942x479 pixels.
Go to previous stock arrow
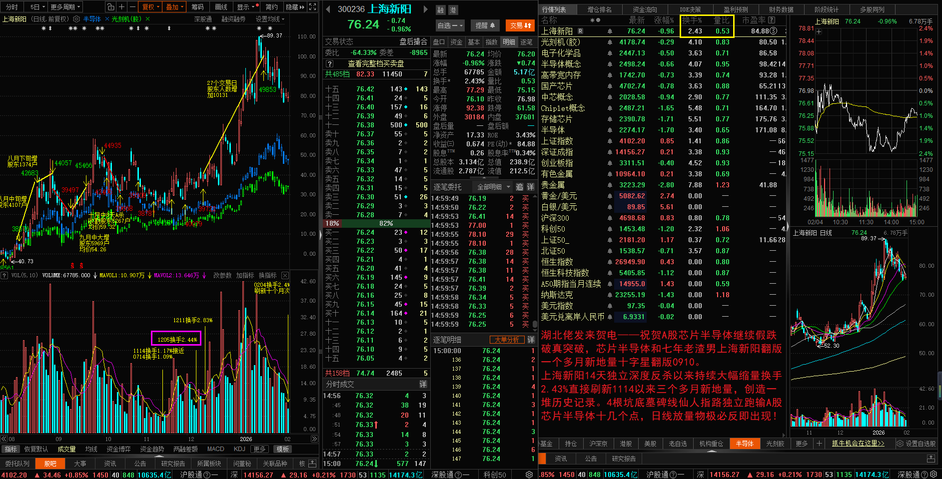pyautogui.click(x=328, y=9)
